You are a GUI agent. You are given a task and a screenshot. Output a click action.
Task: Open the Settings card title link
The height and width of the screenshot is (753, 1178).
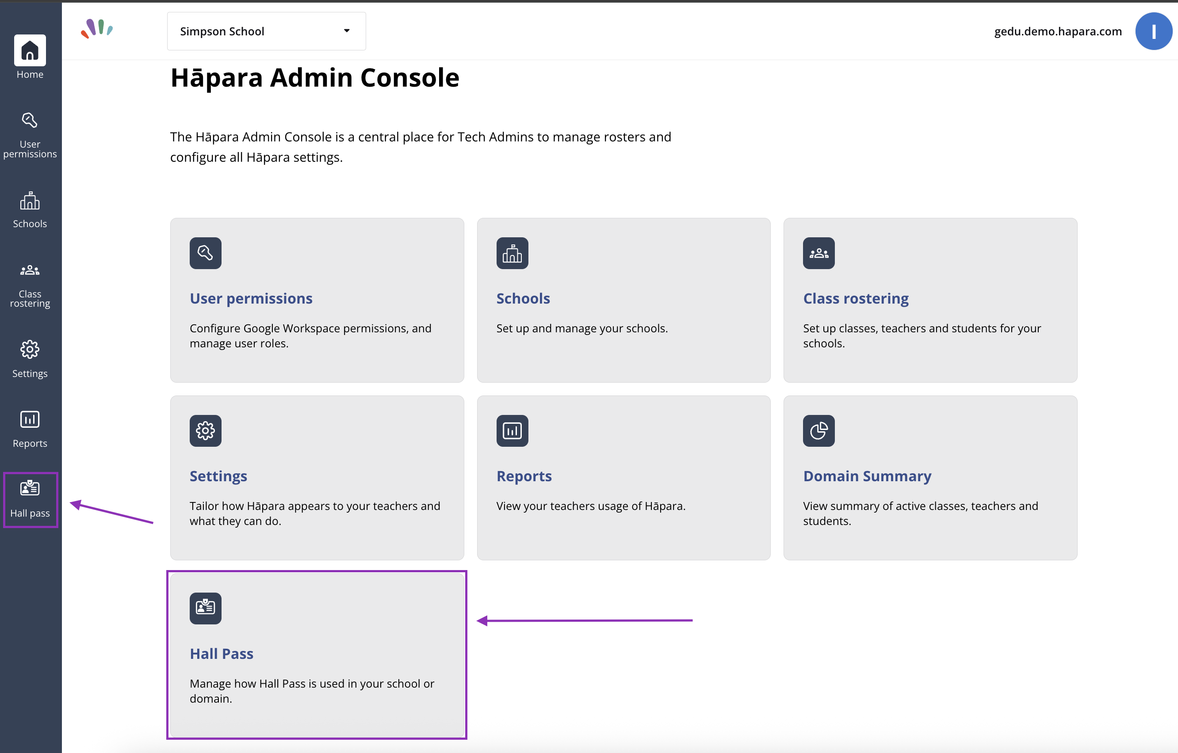pos(218,476)
